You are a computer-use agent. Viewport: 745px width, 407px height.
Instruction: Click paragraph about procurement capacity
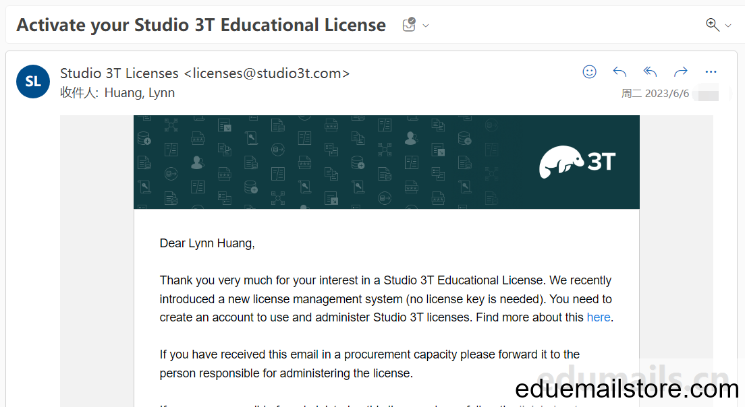(x=370, y=364)
